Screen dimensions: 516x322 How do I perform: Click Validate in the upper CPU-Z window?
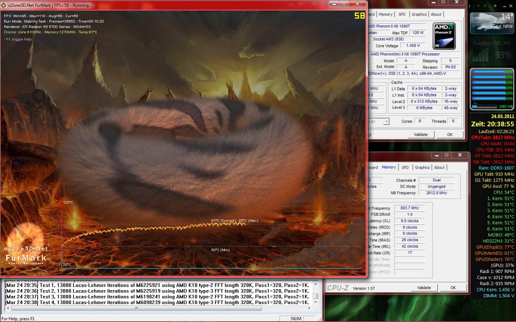[421, 135]
